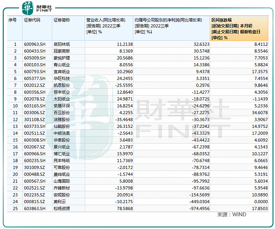Image resolution: width=275 pixels, height=229 pixels.
Task: Select stock name 山鹰国际
Action: pos(62,181)
